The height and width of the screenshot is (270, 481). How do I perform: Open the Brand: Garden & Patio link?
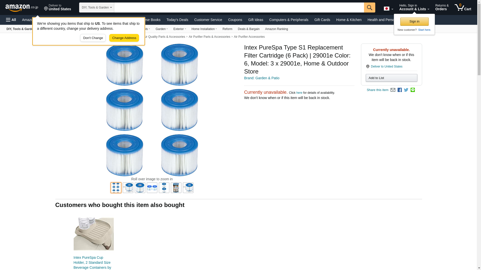(262, 78)
